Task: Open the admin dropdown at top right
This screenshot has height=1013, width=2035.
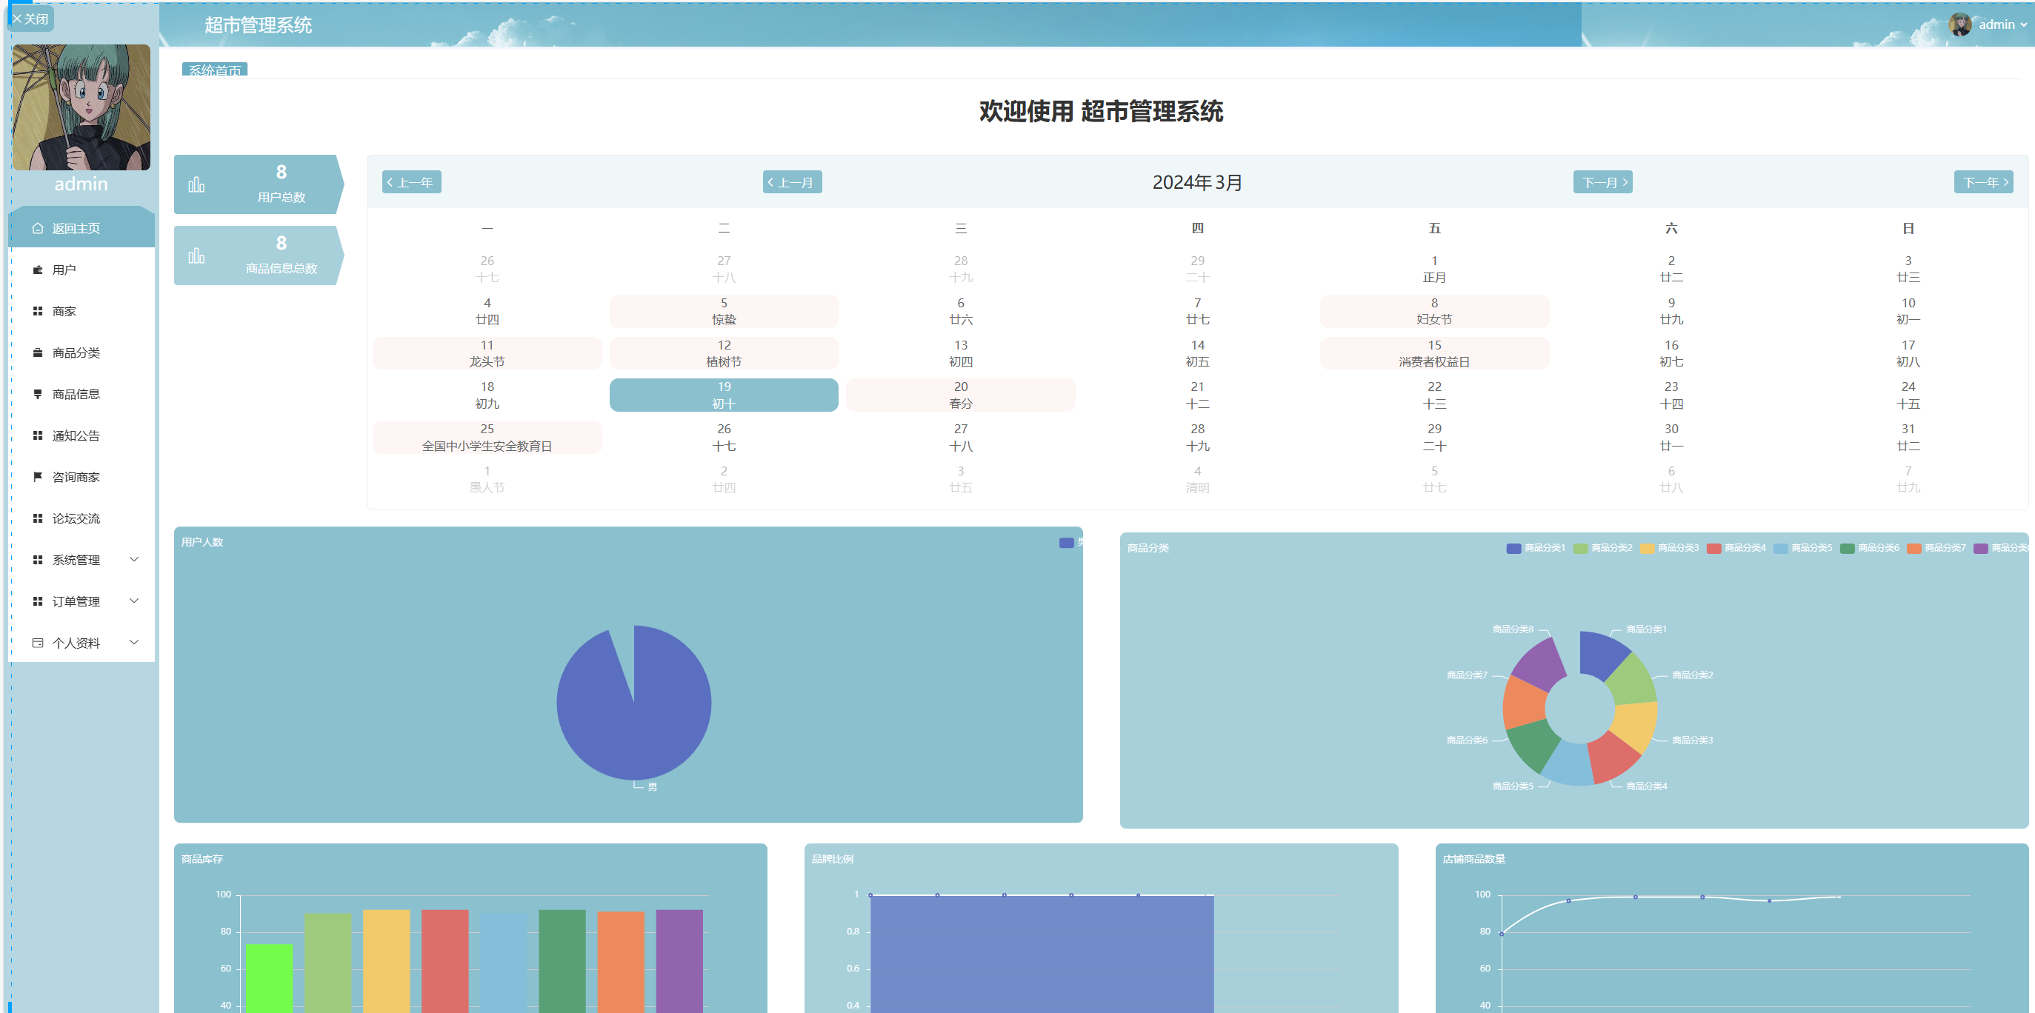Action: click(x=1996, y=24)
